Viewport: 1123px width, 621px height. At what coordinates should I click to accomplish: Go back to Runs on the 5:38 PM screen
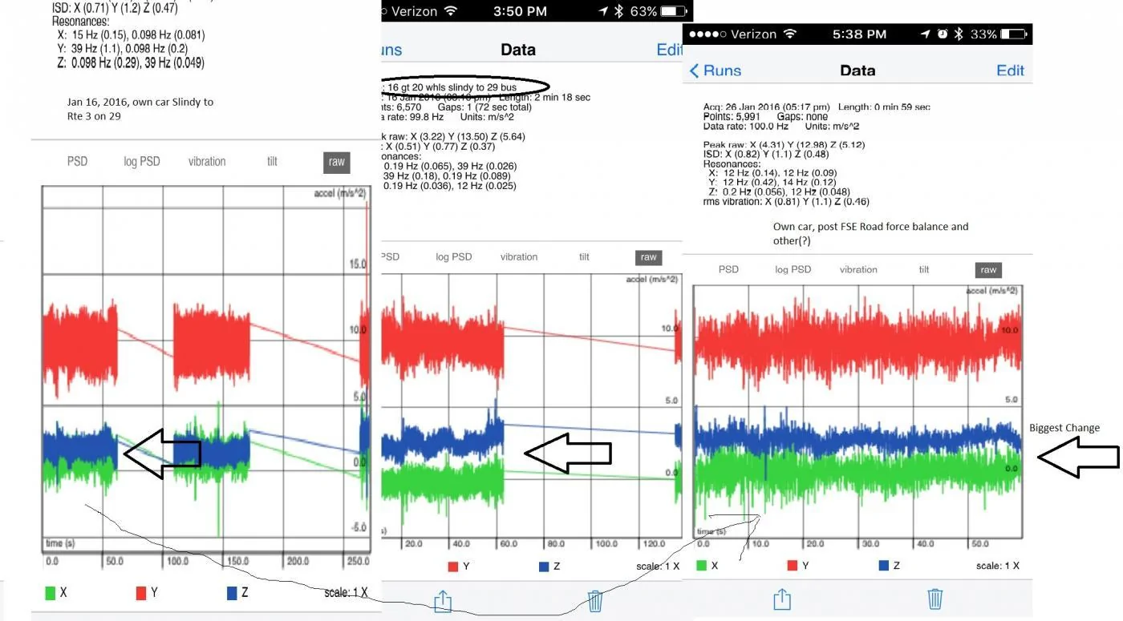tap(716, 71)
